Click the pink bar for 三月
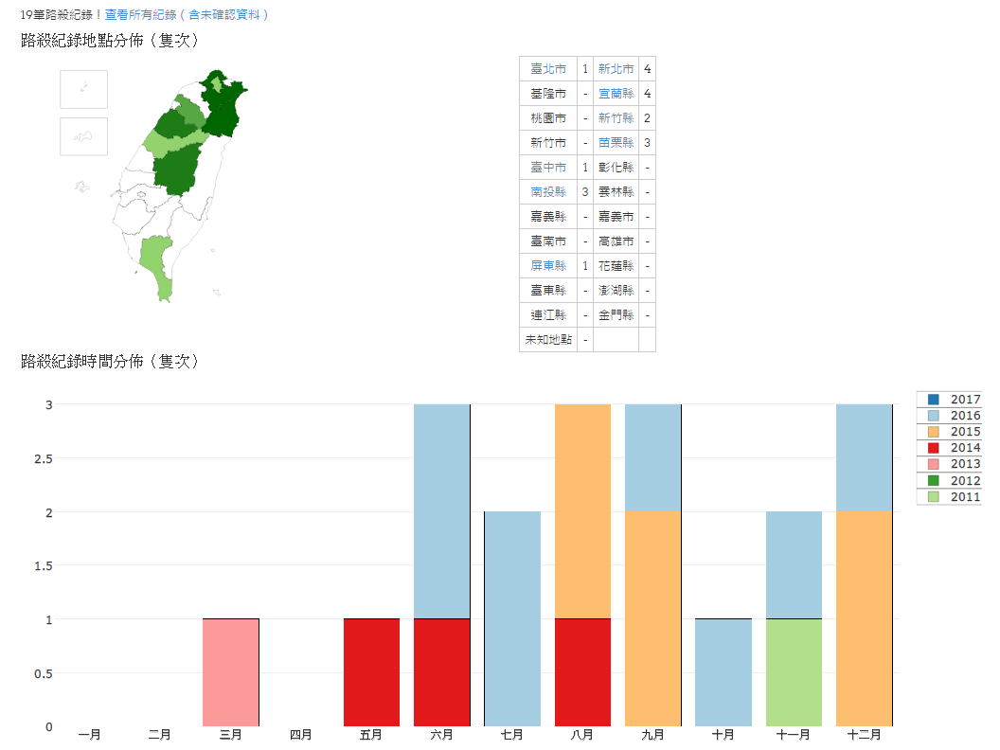The width and height of the screenshot is (1000, 750). click(230, 672)
